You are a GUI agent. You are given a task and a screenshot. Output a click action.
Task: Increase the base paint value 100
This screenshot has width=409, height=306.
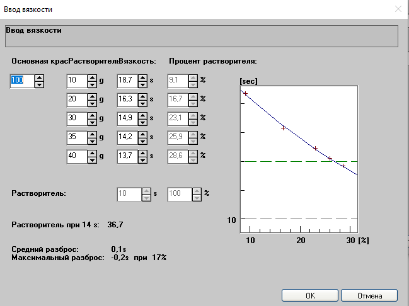pos(39,77)
